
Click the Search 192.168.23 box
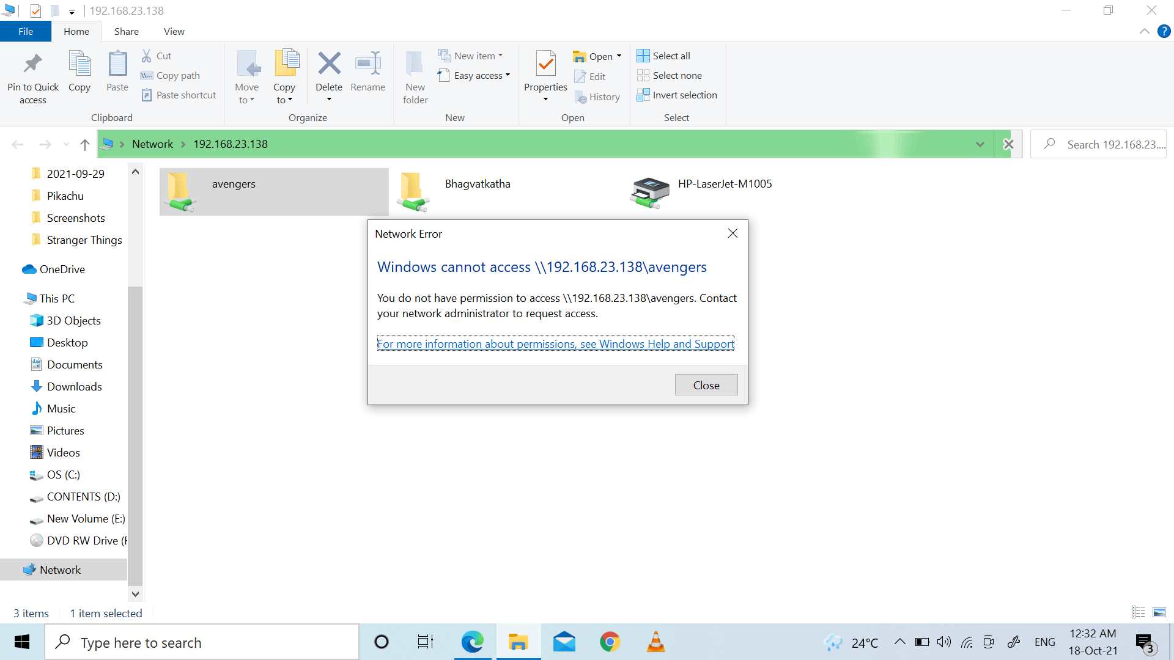click(x=1099, y=144)
